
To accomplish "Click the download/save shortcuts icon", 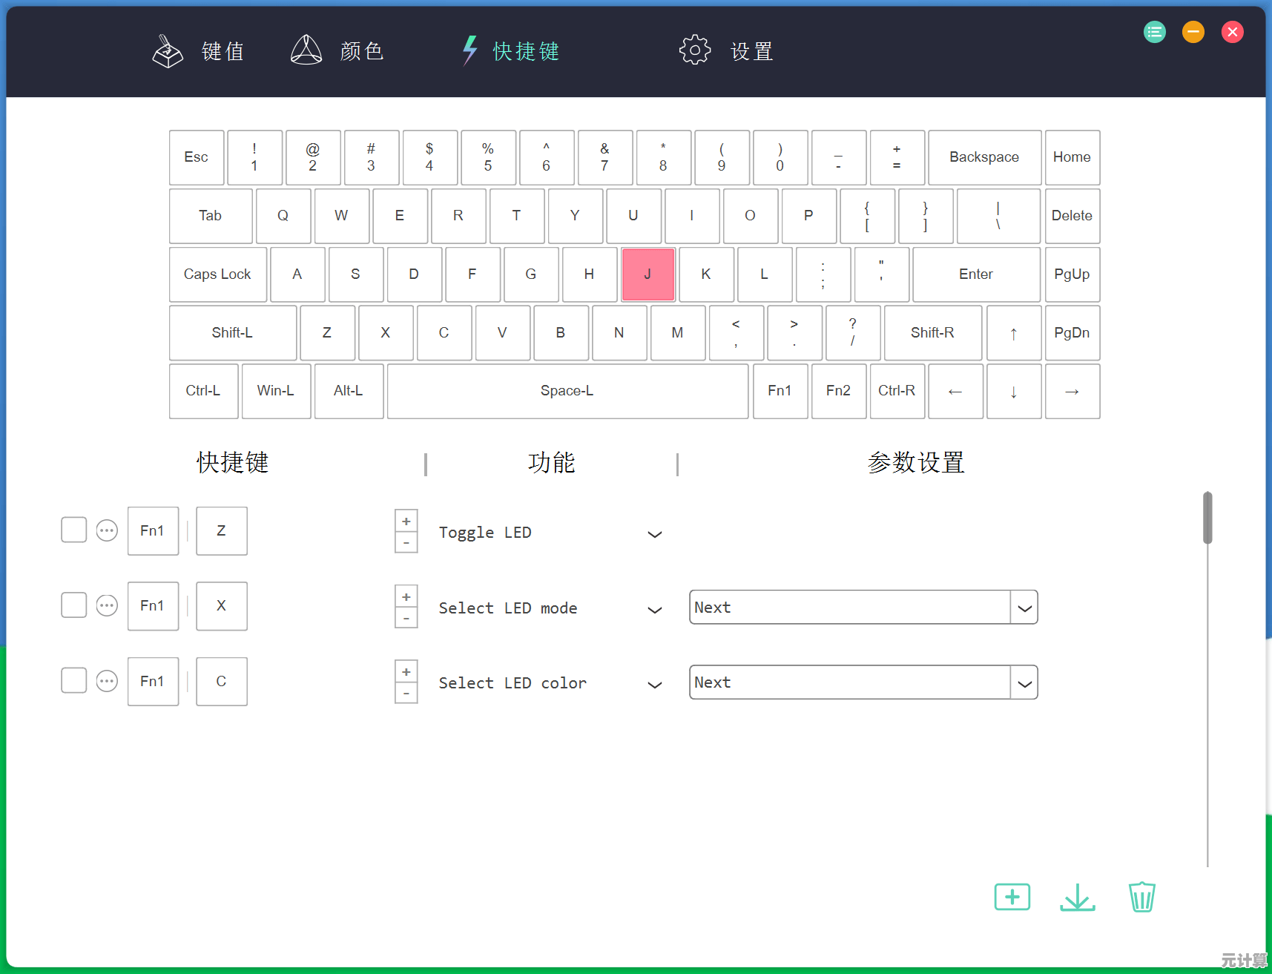I will [x=1077, y=897].
